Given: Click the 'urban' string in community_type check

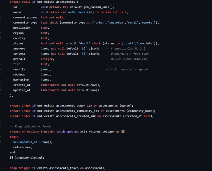Looking at the screenshot, I should (x=100, y=23).
